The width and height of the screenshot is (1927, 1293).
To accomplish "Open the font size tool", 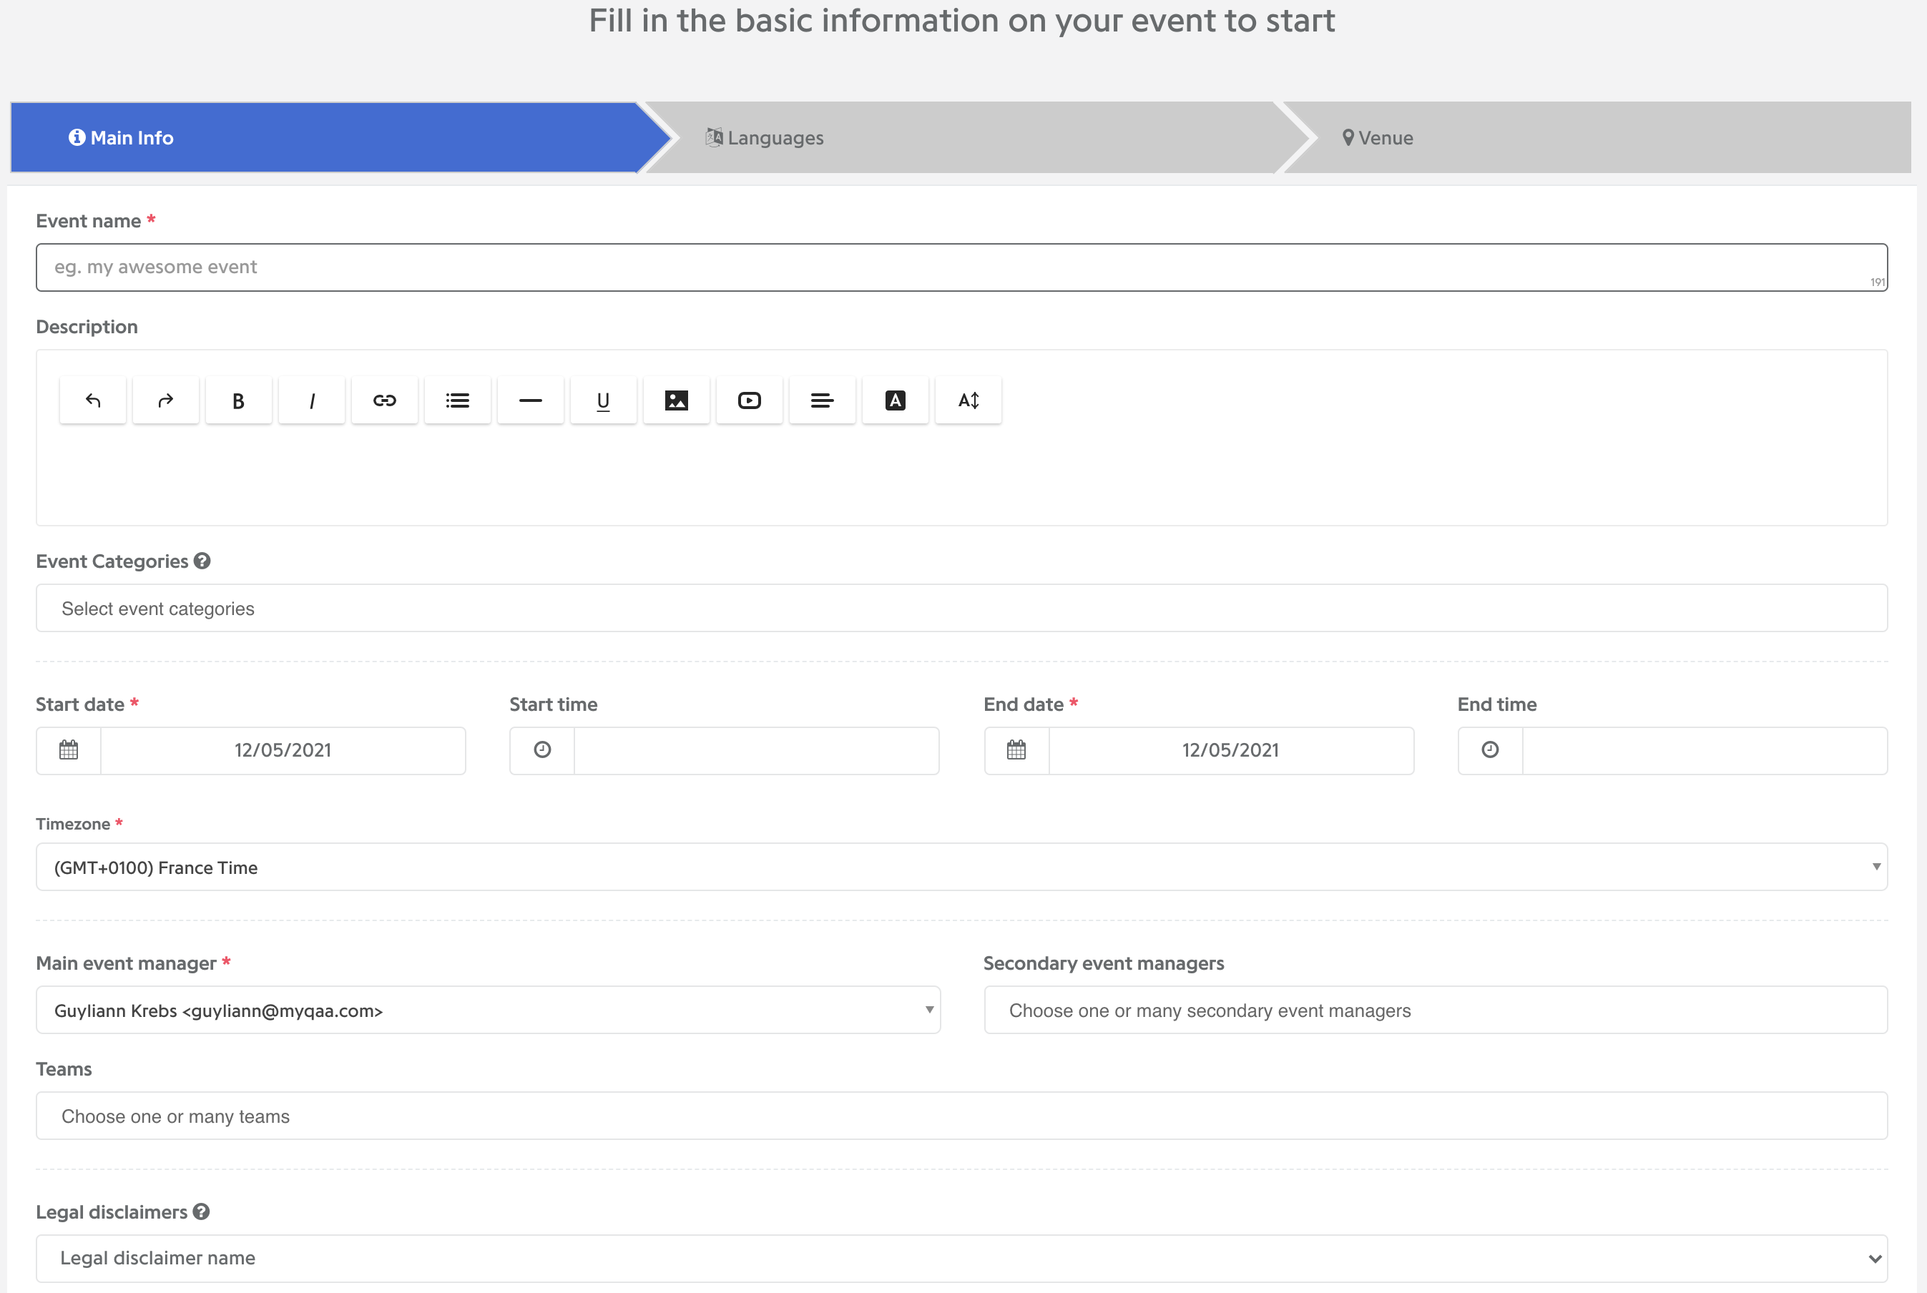I will coord(968,400).
